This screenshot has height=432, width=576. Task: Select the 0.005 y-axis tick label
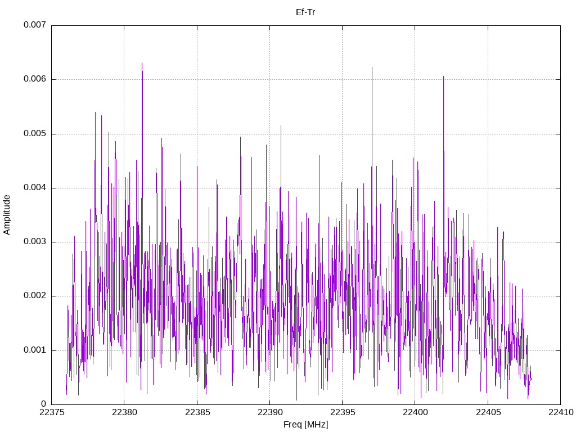(x=35, y=133)
